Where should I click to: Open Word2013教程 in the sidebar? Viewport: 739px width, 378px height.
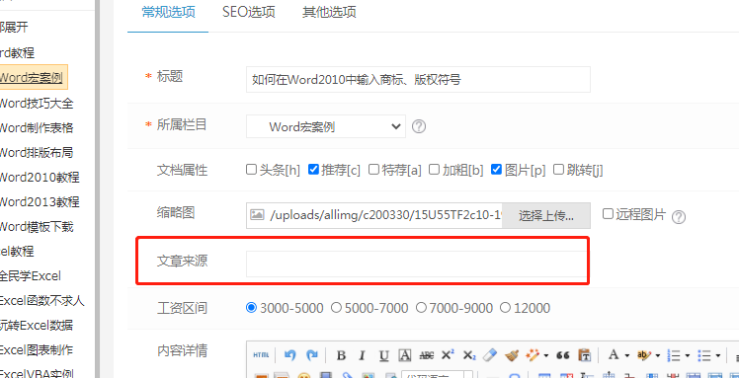[x=40, y=202]
